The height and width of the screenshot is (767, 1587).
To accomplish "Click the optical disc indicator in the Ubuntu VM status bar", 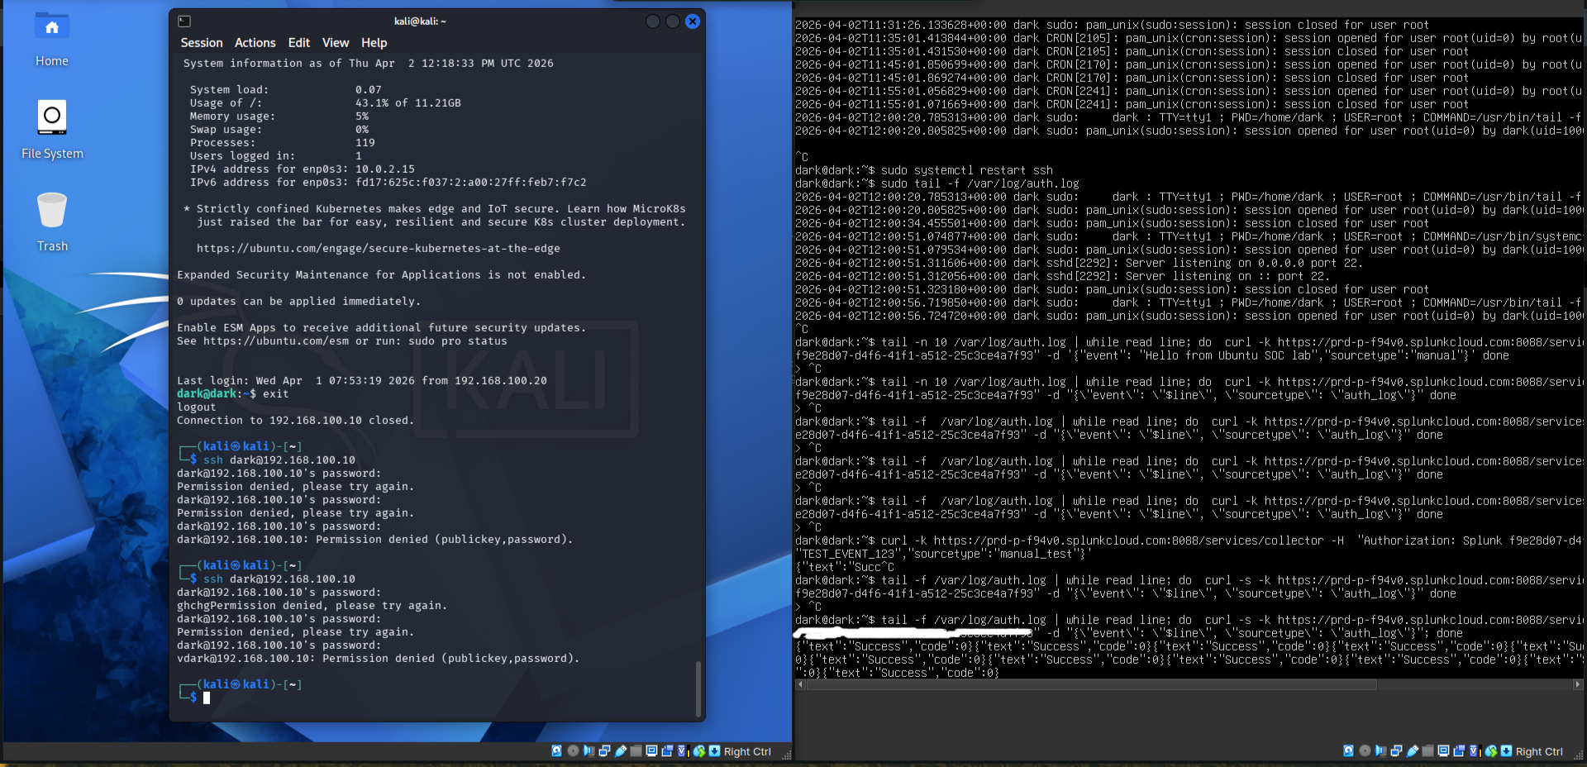I will [x=1365, y=750].
